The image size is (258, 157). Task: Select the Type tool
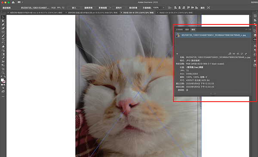tap(3, 39)
